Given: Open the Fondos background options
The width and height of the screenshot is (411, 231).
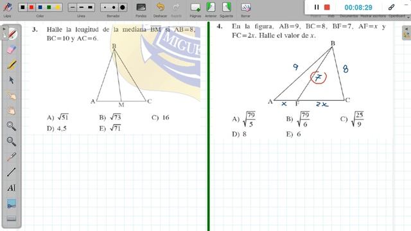Looking at the screenshot, I should click(x=141, y=7).
